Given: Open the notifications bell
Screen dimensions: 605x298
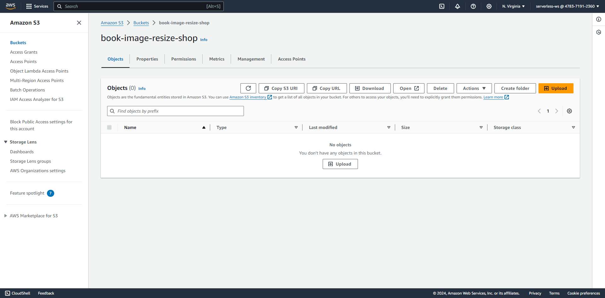Looking at the screenshot, I should 458,6.
